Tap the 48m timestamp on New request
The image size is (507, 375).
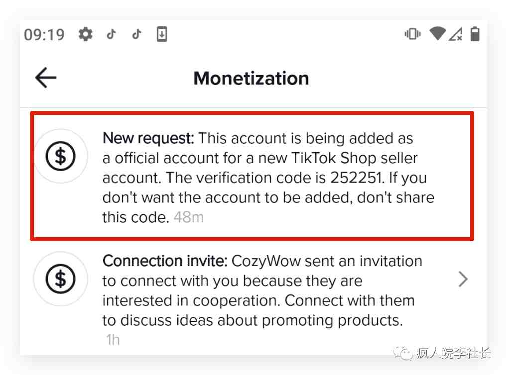(188, 217)
